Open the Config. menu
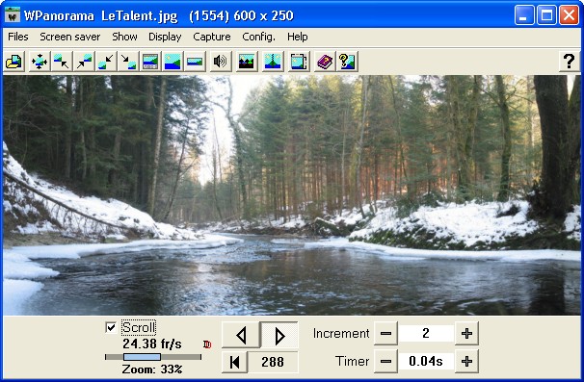This screenshot has width=584, height=382. point(259,37)
